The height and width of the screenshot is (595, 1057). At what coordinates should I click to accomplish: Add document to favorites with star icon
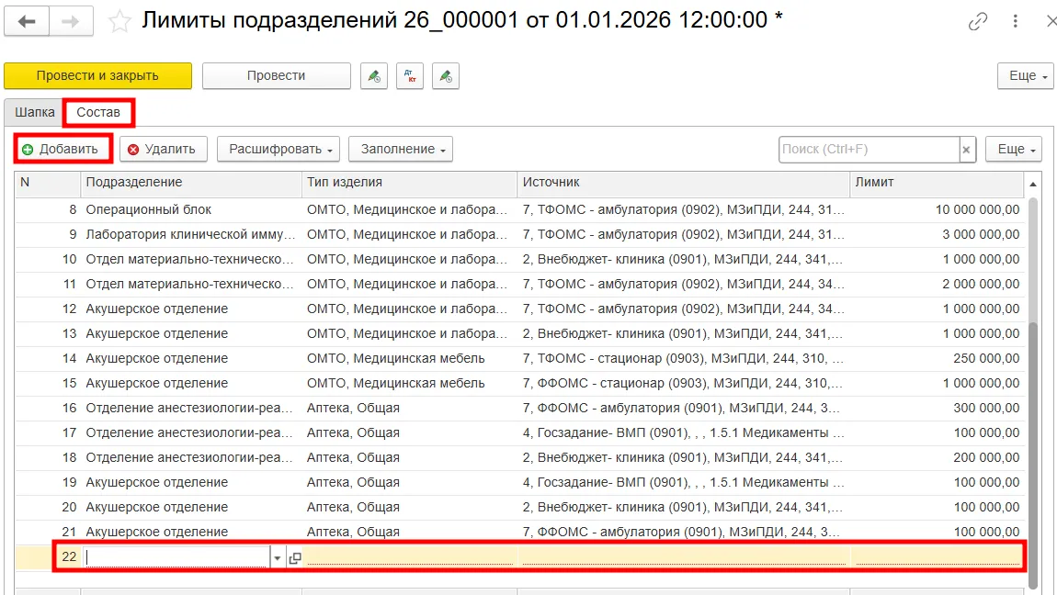coord(119,21)
